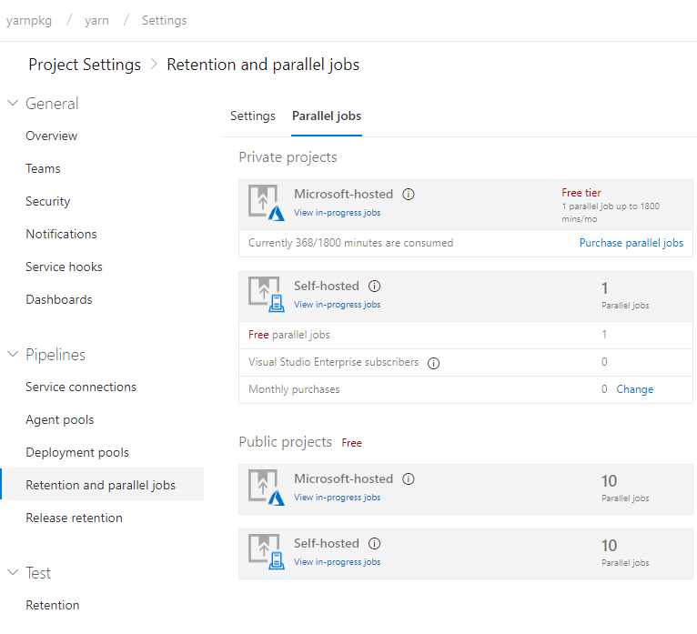Screen dimensions: 697x634
Task: Collapse the Pipelines section chevron
Action: coord(13,354)
